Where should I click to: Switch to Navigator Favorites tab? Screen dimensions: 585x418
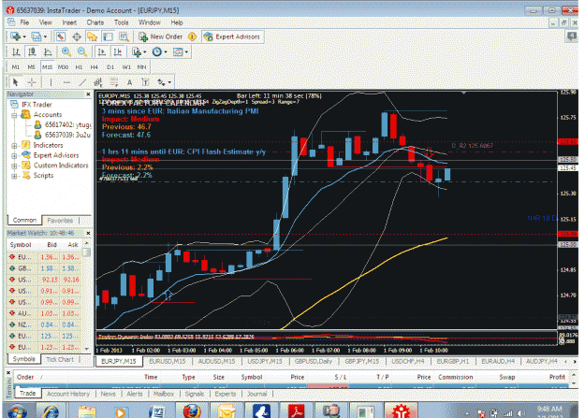[60, 221]
